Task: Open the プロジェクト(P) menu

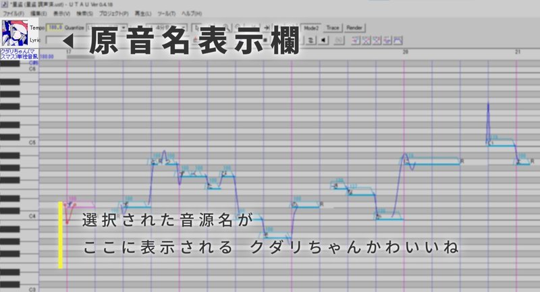Action: click(113, 13)
